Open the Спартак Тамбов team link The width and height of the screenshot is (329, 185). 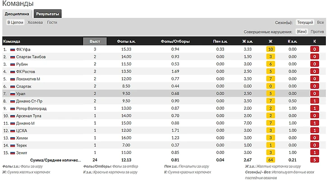coord(31,57)
